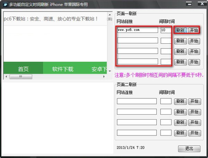Image resolution: width=208 pixels, height=158 pixels.
Task: Focus page one third row link field
Action: pos(138,51)
